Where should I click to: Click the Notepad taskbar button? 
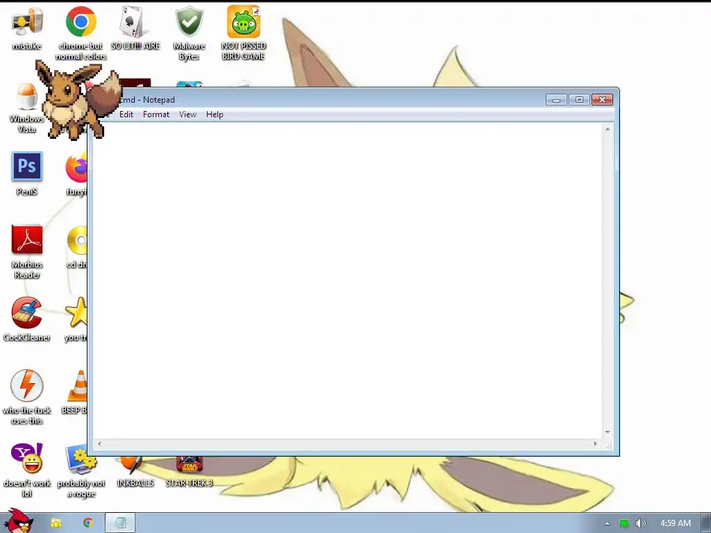[x=120, y=523]
